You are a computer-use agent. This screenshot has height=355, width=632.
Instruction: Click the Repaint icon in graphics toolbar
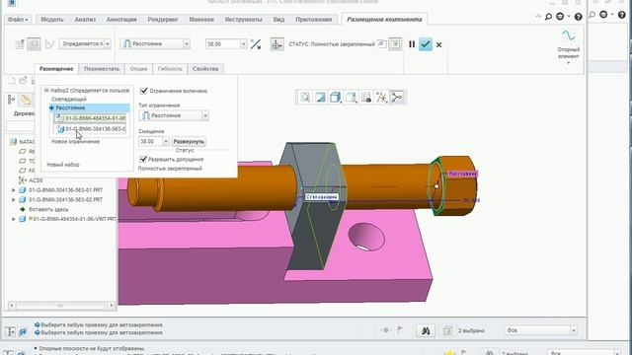click(x=320, y=97)
